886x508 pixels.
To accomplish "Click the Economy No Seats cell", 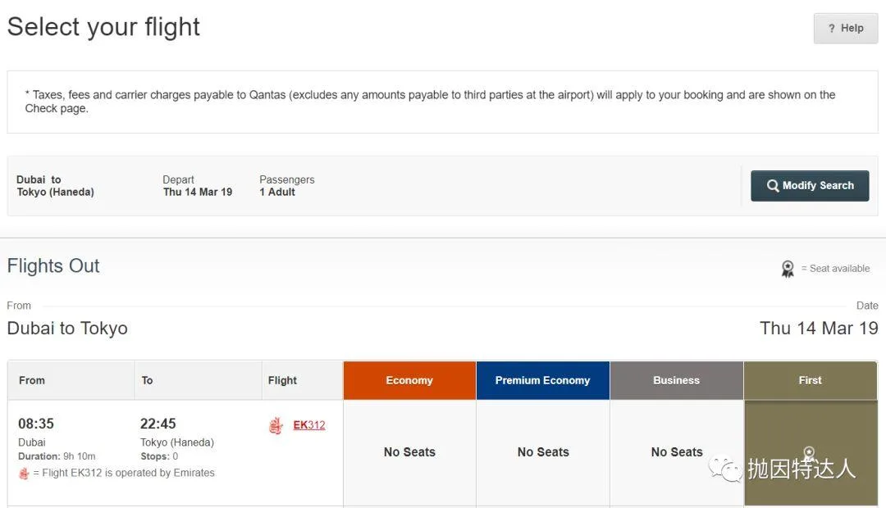I will click(x=409, y=452).
